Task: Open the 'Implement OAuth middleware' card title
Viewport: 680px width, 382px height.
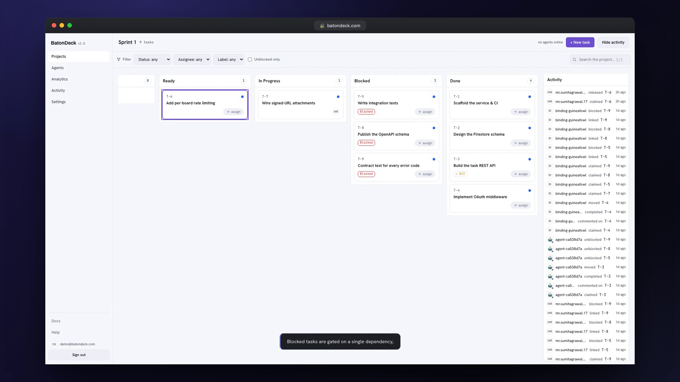Action: coord(480,197)
